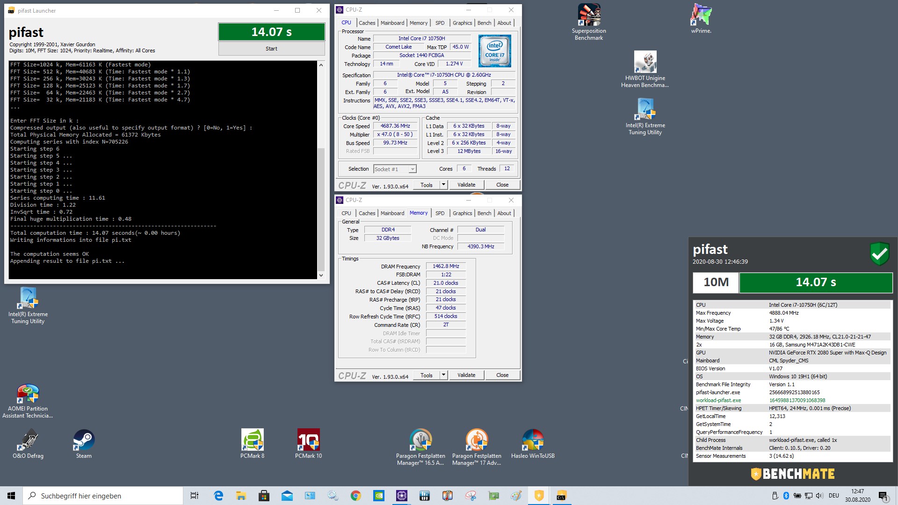
Task: Open the notification center icon
Action: pyautogui.click(x=884, y=496)
